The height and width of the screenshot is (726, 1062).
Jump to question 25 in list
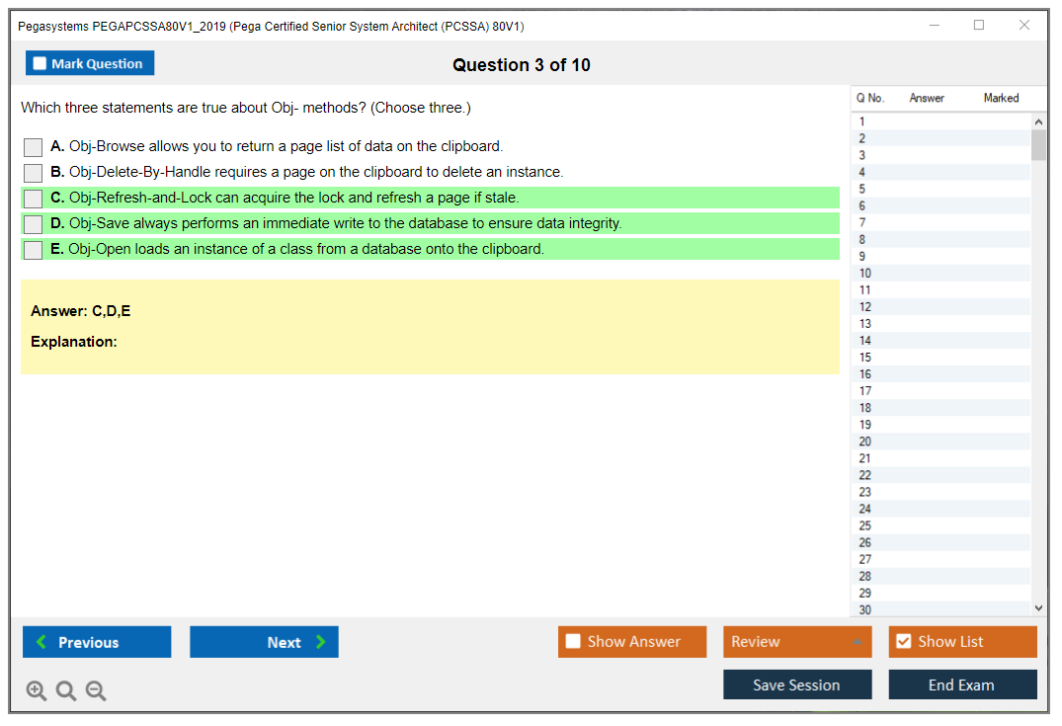tap(865, 525)
